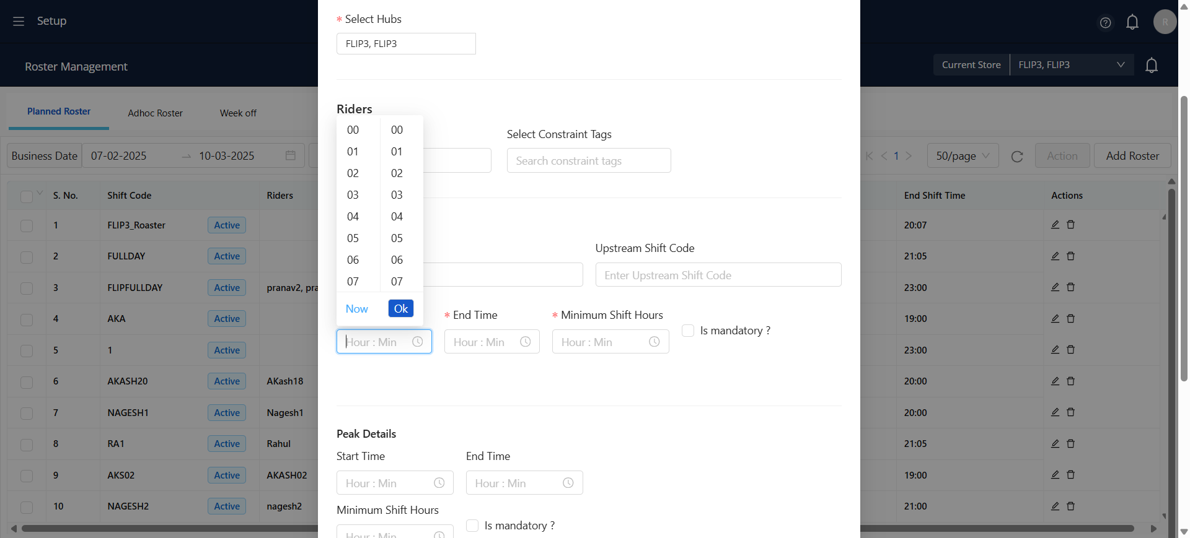Click the clock icon in shift End Time field

coord(526,342)
